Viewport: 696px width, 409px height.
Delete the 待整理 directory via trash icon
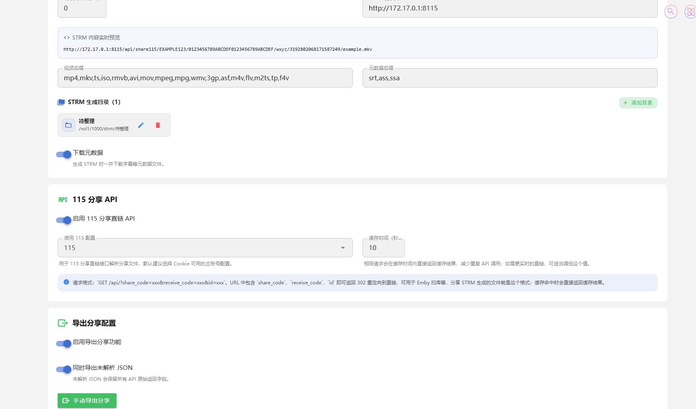pos(158,125)
